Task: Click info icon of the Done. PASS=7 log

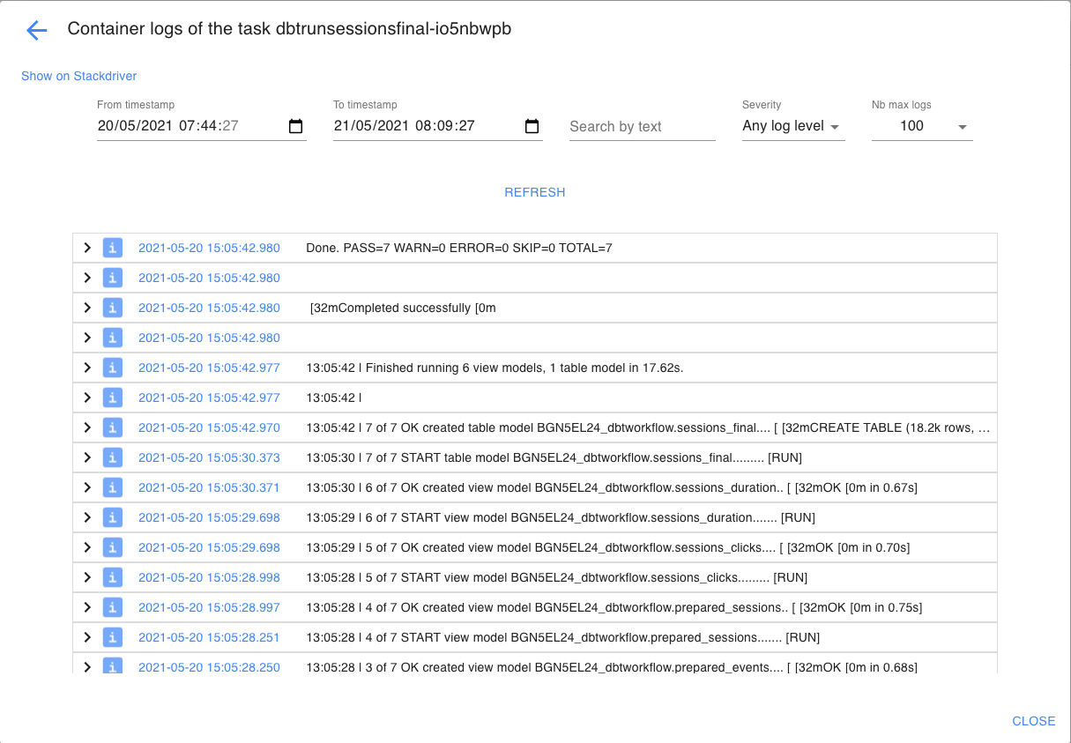Action: click(x=112, y=248)
